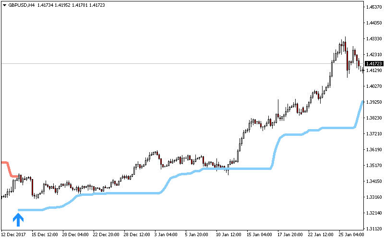The width and height of the screenshot is (384, 240).
Task: Click the 28 Dec 12:00 time label
Action: pos(136,235)
